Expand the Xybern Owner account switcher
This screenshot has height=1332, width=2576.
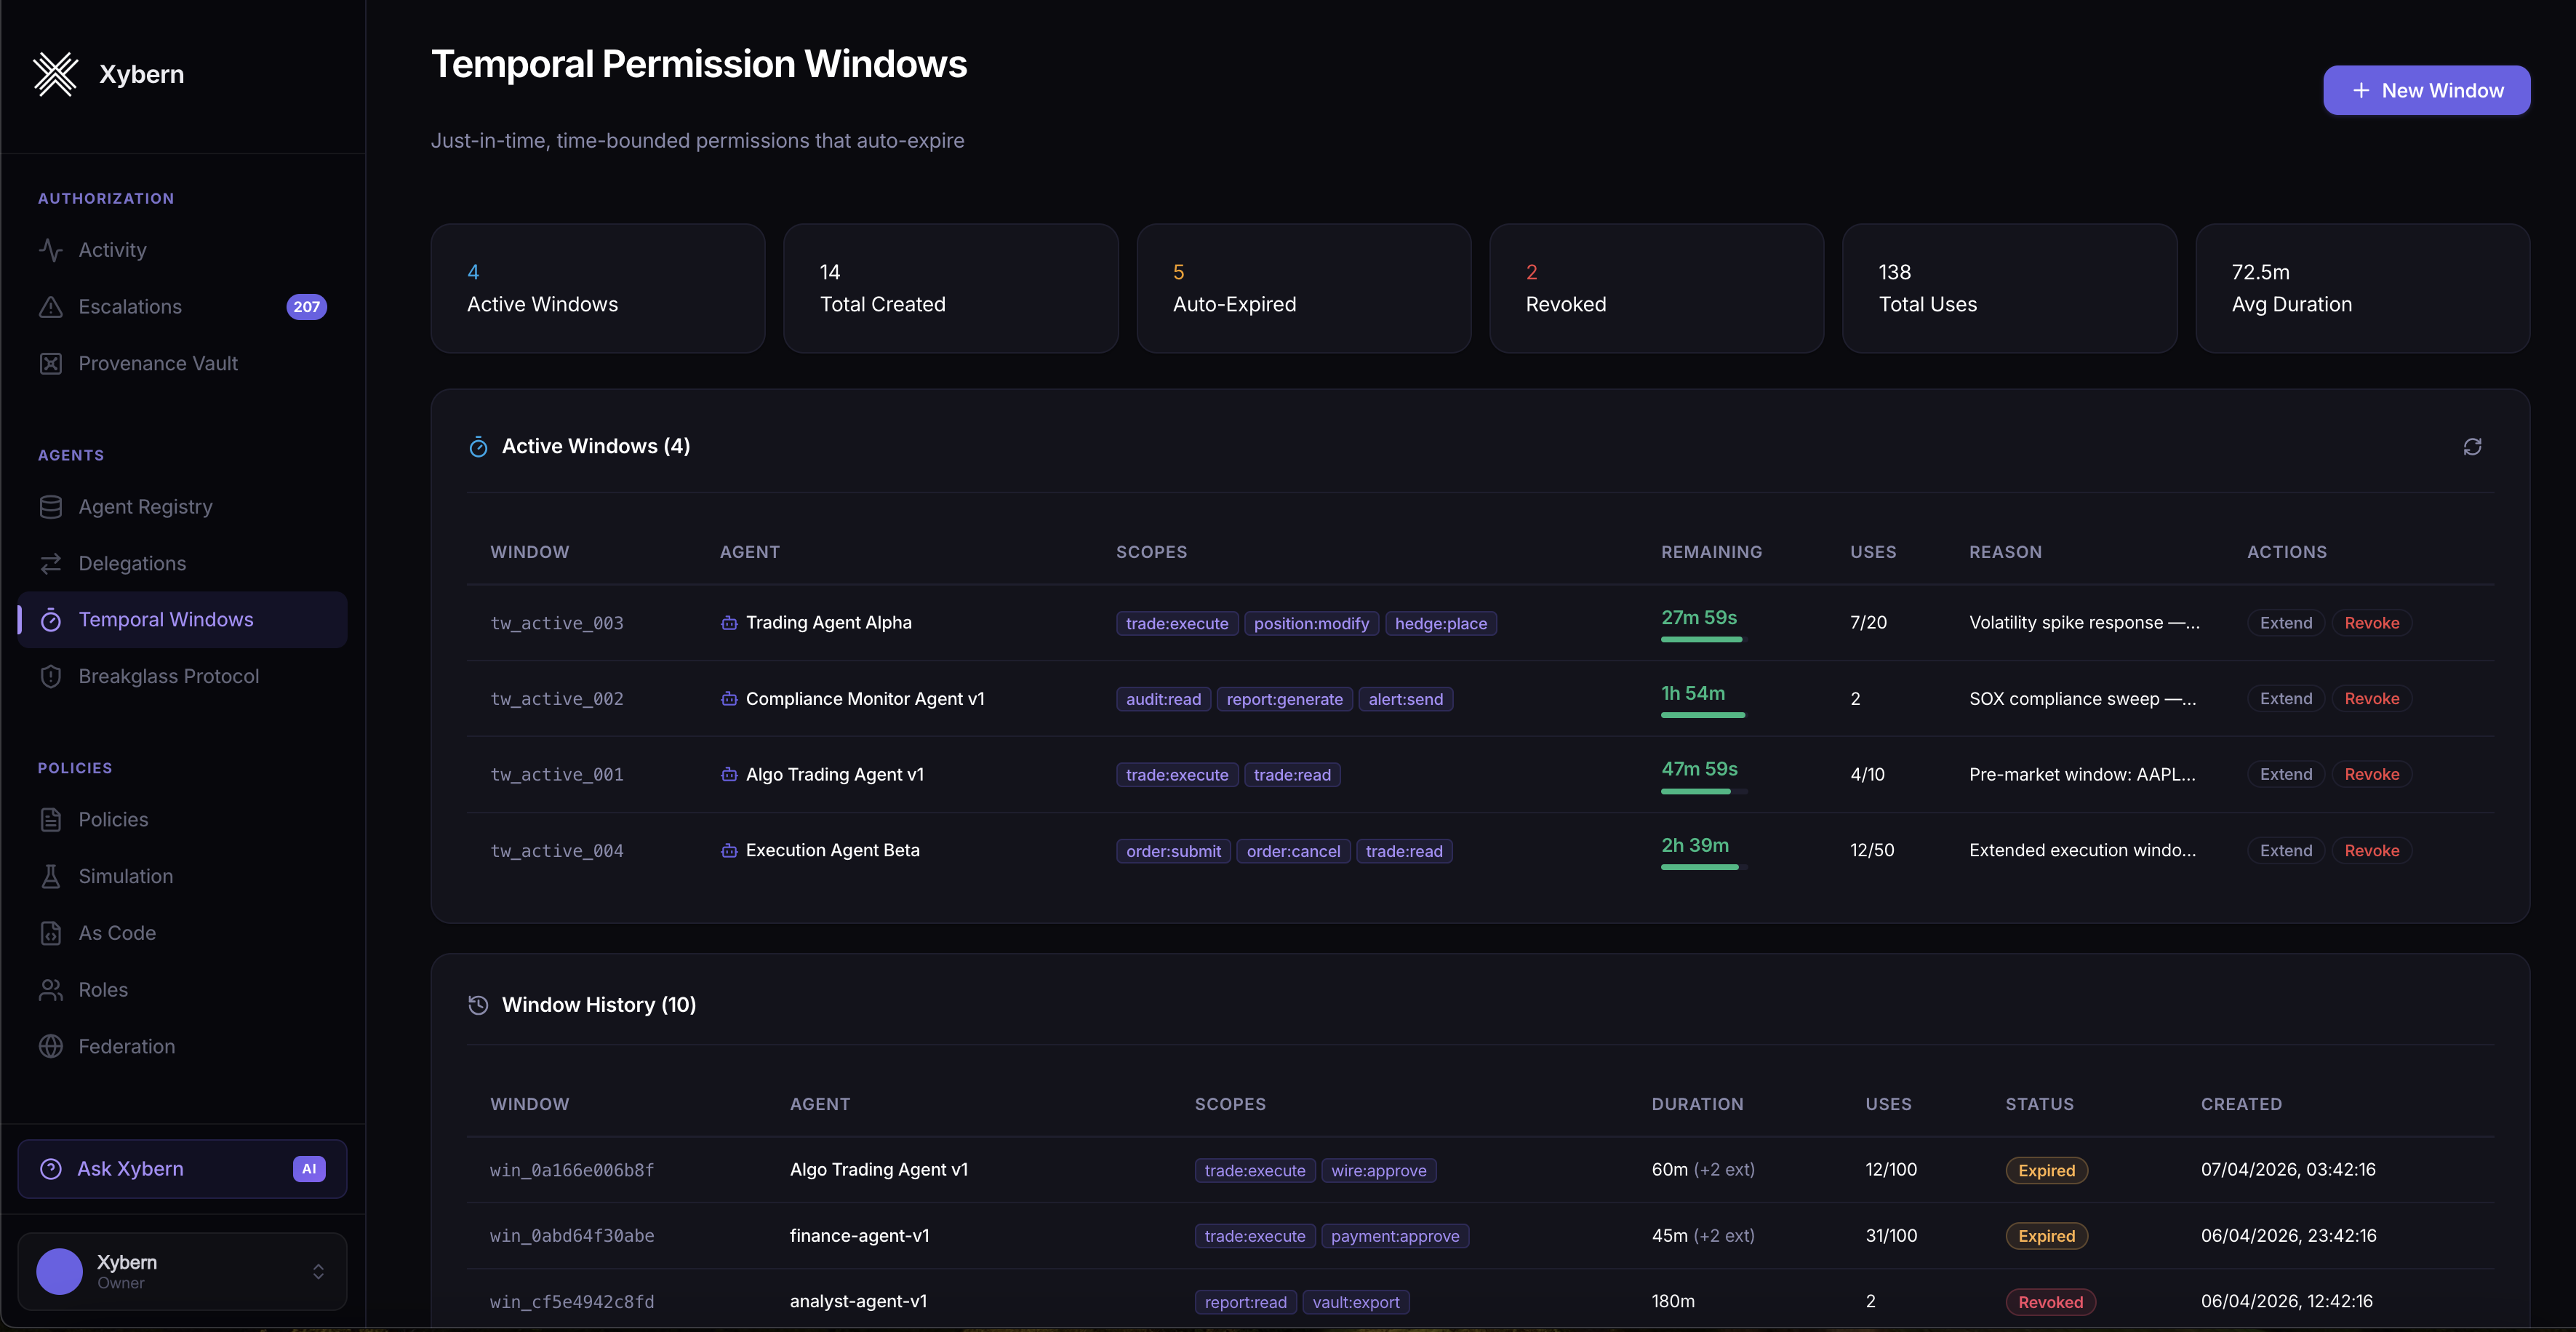pos(318,1271)
